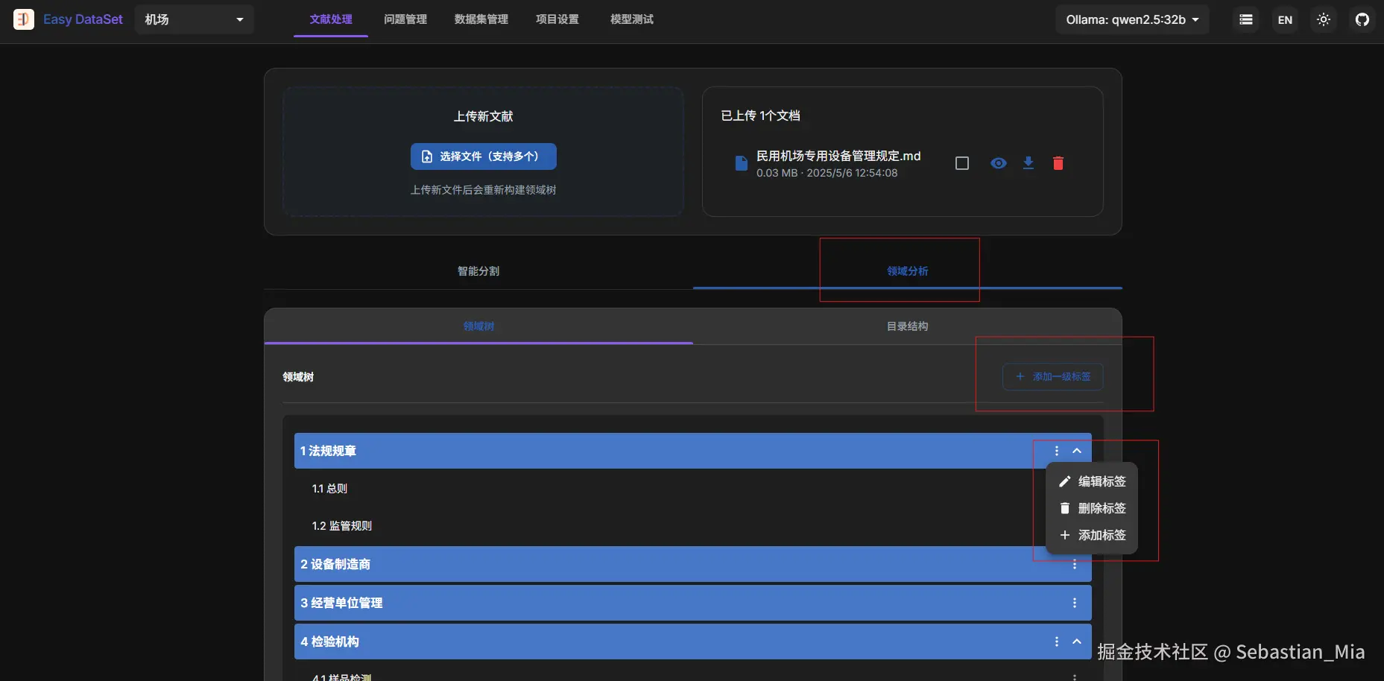Open the 目录结构 tab
Image resolution: width=1384 pixels, height=681 pixels.
pos(906,326)
